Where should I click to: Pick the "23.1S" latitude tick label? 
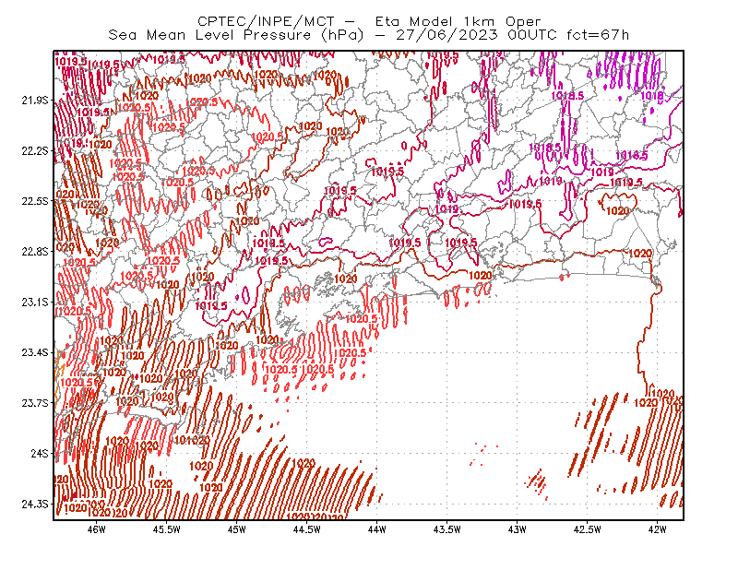34,302
